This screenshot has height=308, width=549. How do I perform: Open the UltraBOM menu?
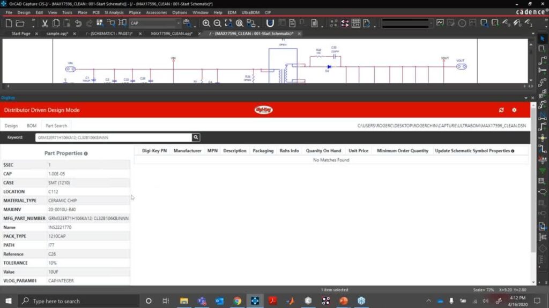(x=250, y=13)
